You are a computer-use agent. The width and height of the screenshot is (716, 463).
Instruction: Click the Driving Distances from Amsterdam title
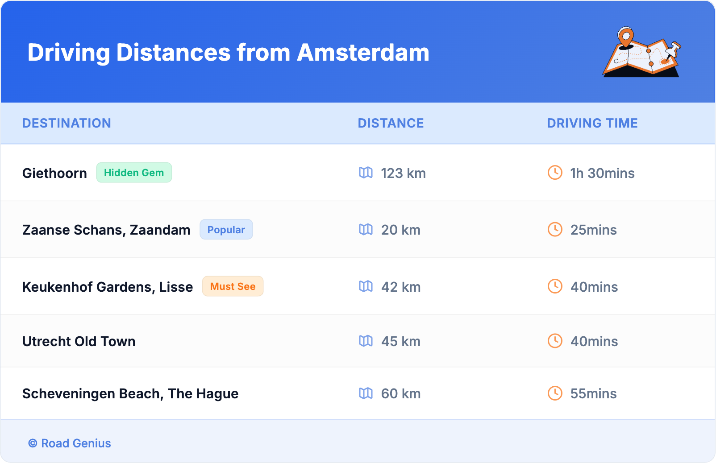tap(228, 53)
